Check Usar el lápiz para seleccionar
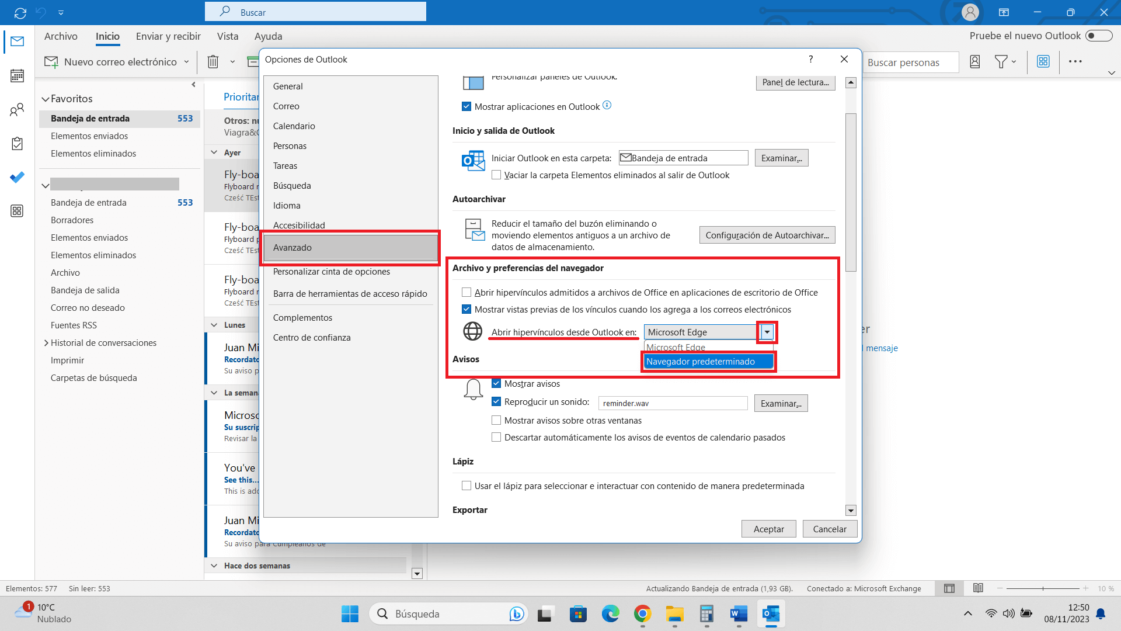This screenshot has height=631, width=1121. pyautogui.click(x=466, y=486)
